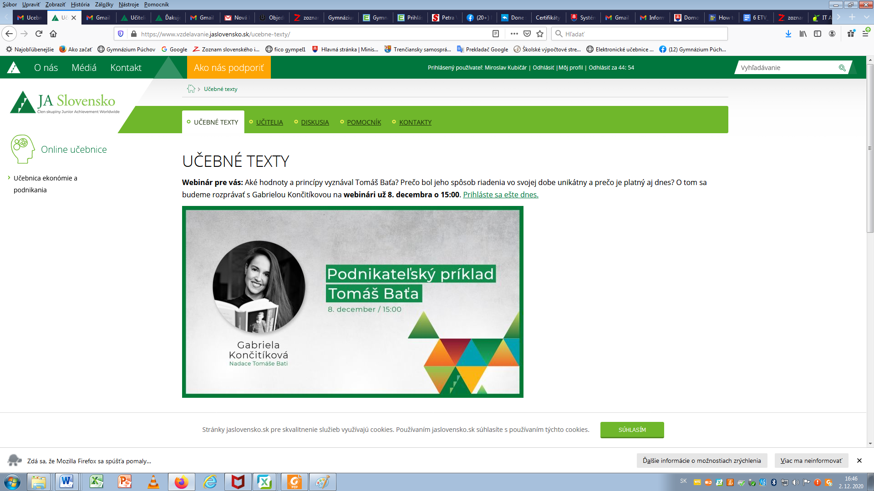Open Môj profil link
874x491 pixels.
pos(570,68)
